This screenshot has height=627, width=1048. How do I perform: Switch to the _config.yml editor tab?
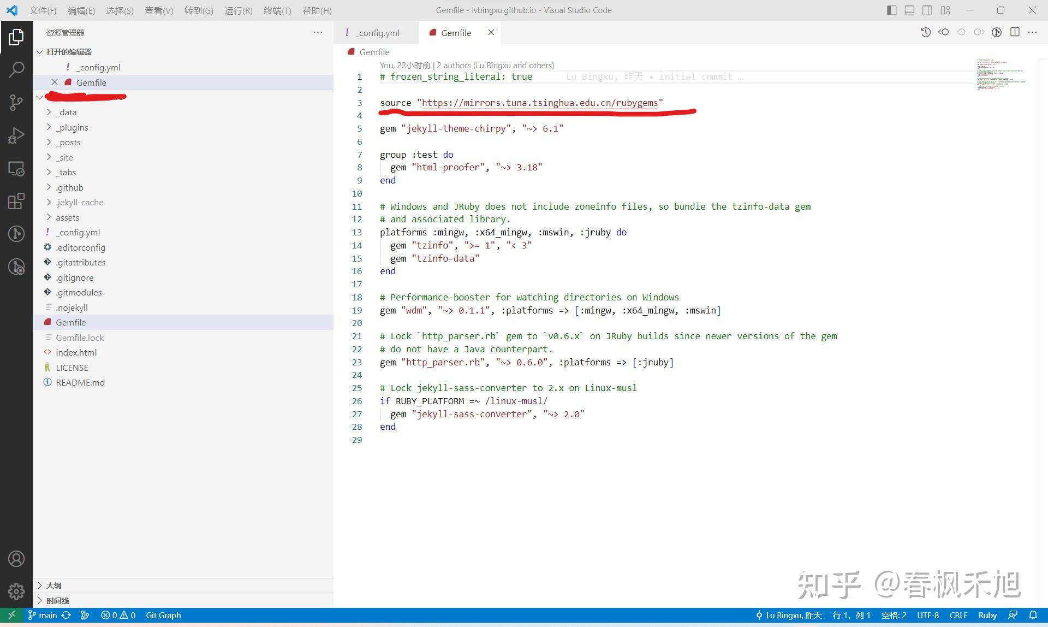tap(377, 32)
